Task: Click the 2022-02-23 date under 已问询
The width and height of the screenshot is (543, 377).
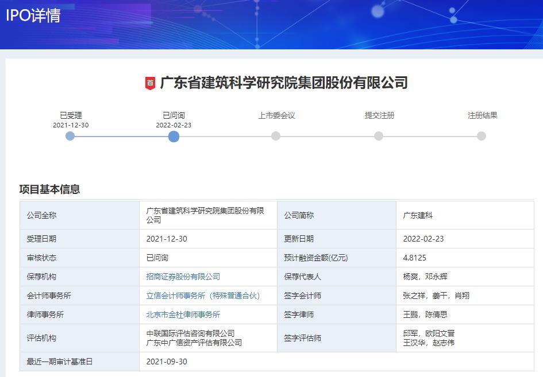Action: click(x=174, y=125)
